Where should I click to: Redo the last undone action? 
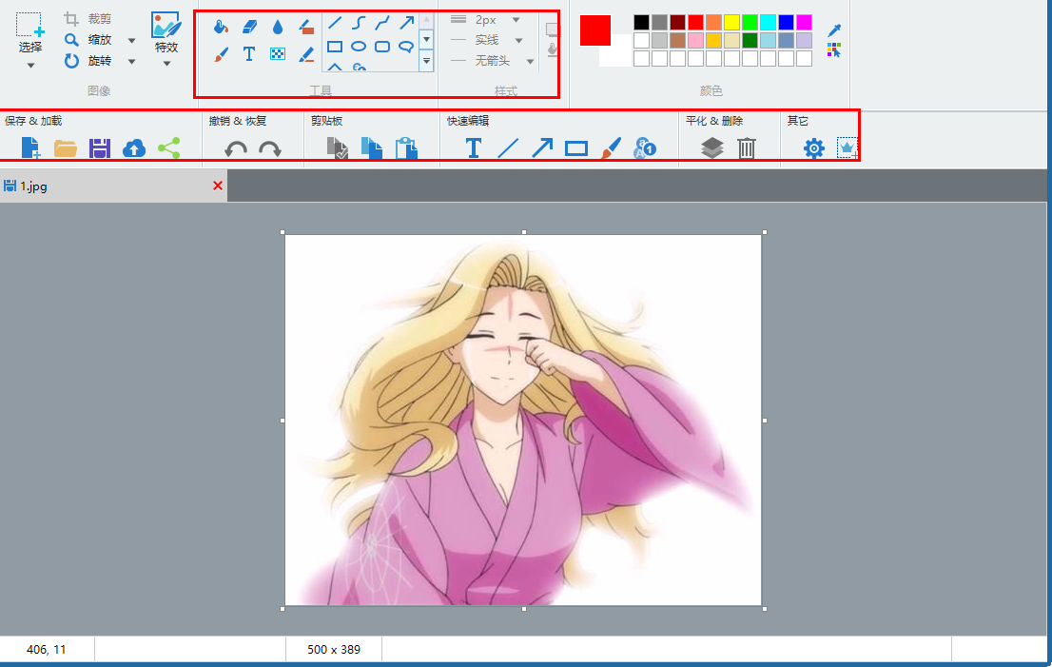(270, 149)
